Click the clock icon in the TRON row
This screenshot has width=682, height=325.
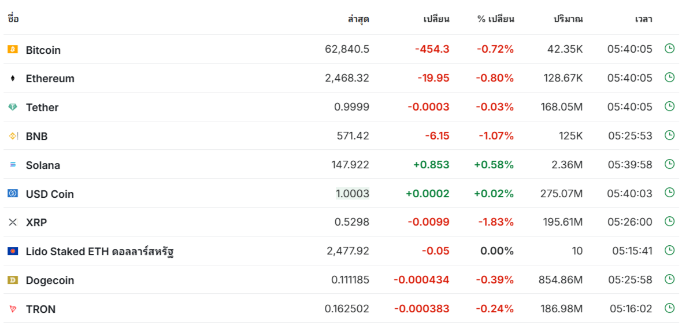coord(670,308)
